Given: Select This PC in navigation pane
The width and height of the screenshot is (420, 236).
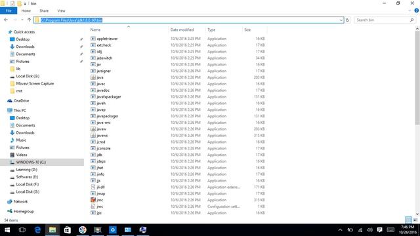Looking at the screenshot, I should pos(20,111).
